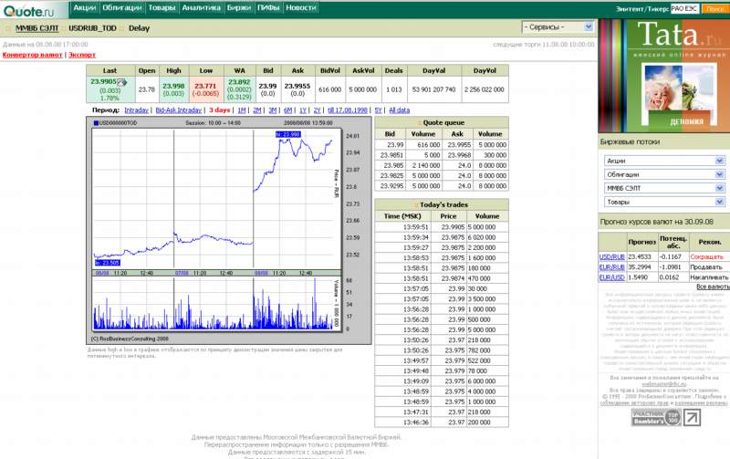Click the Deals count 1 013
The width and height of the screenshot is (730, 459).
click(393, 89)
